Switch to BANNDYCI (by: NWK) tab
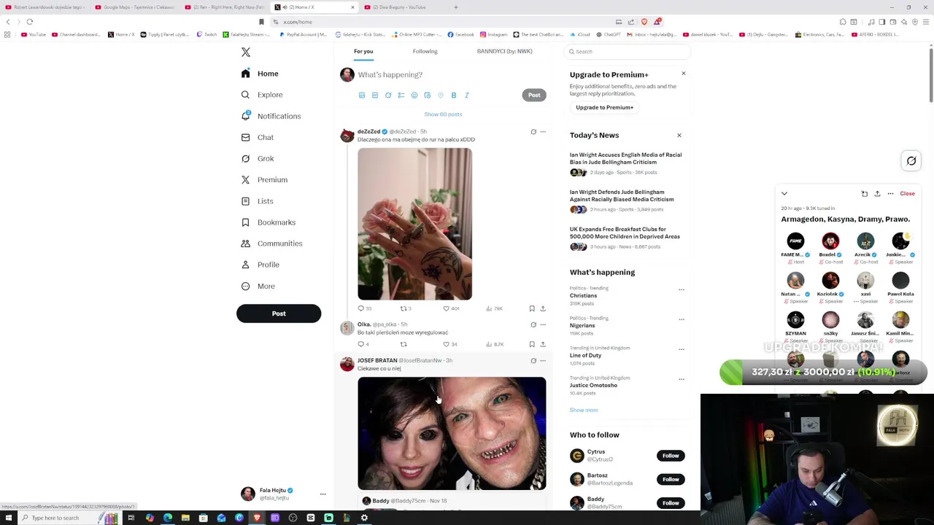 pyautogui.click(x=504, y=52)
